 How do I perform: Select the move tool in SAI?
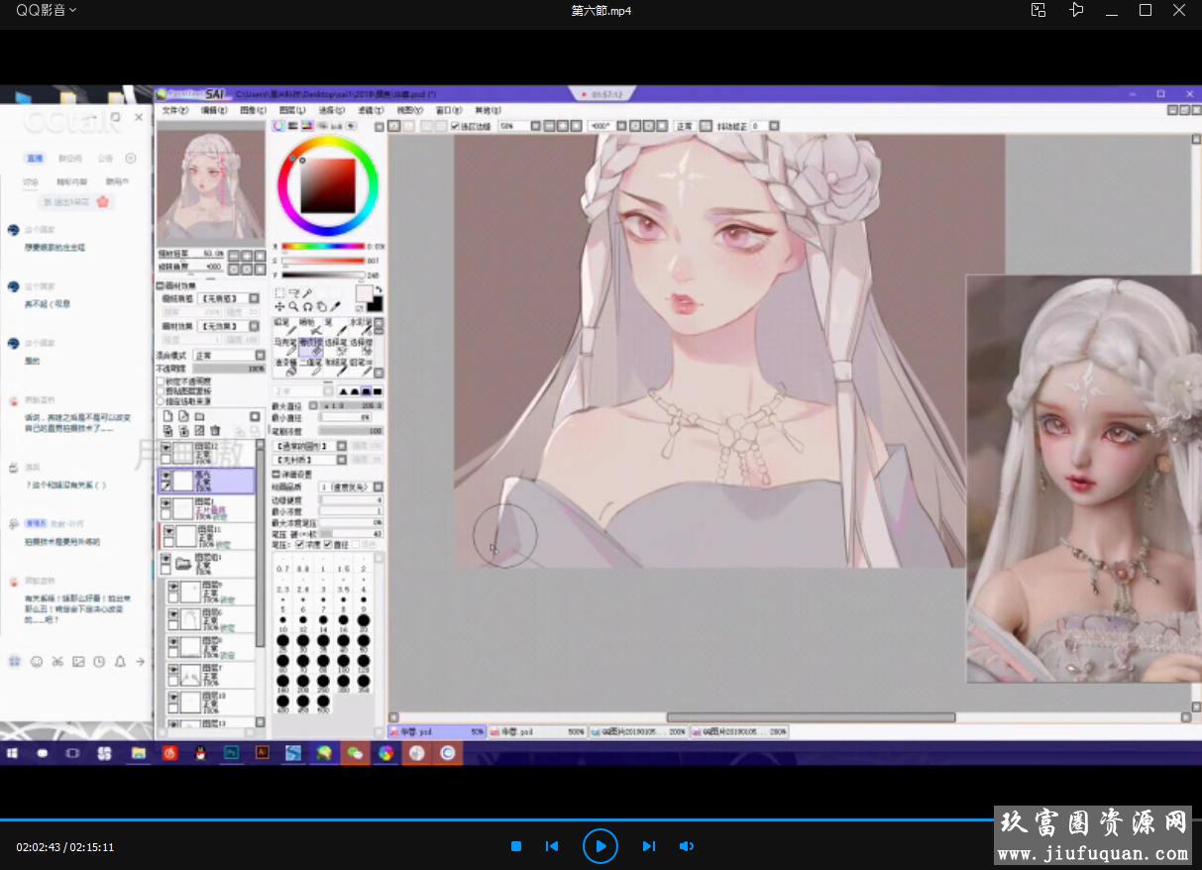[x=280, y=307]
